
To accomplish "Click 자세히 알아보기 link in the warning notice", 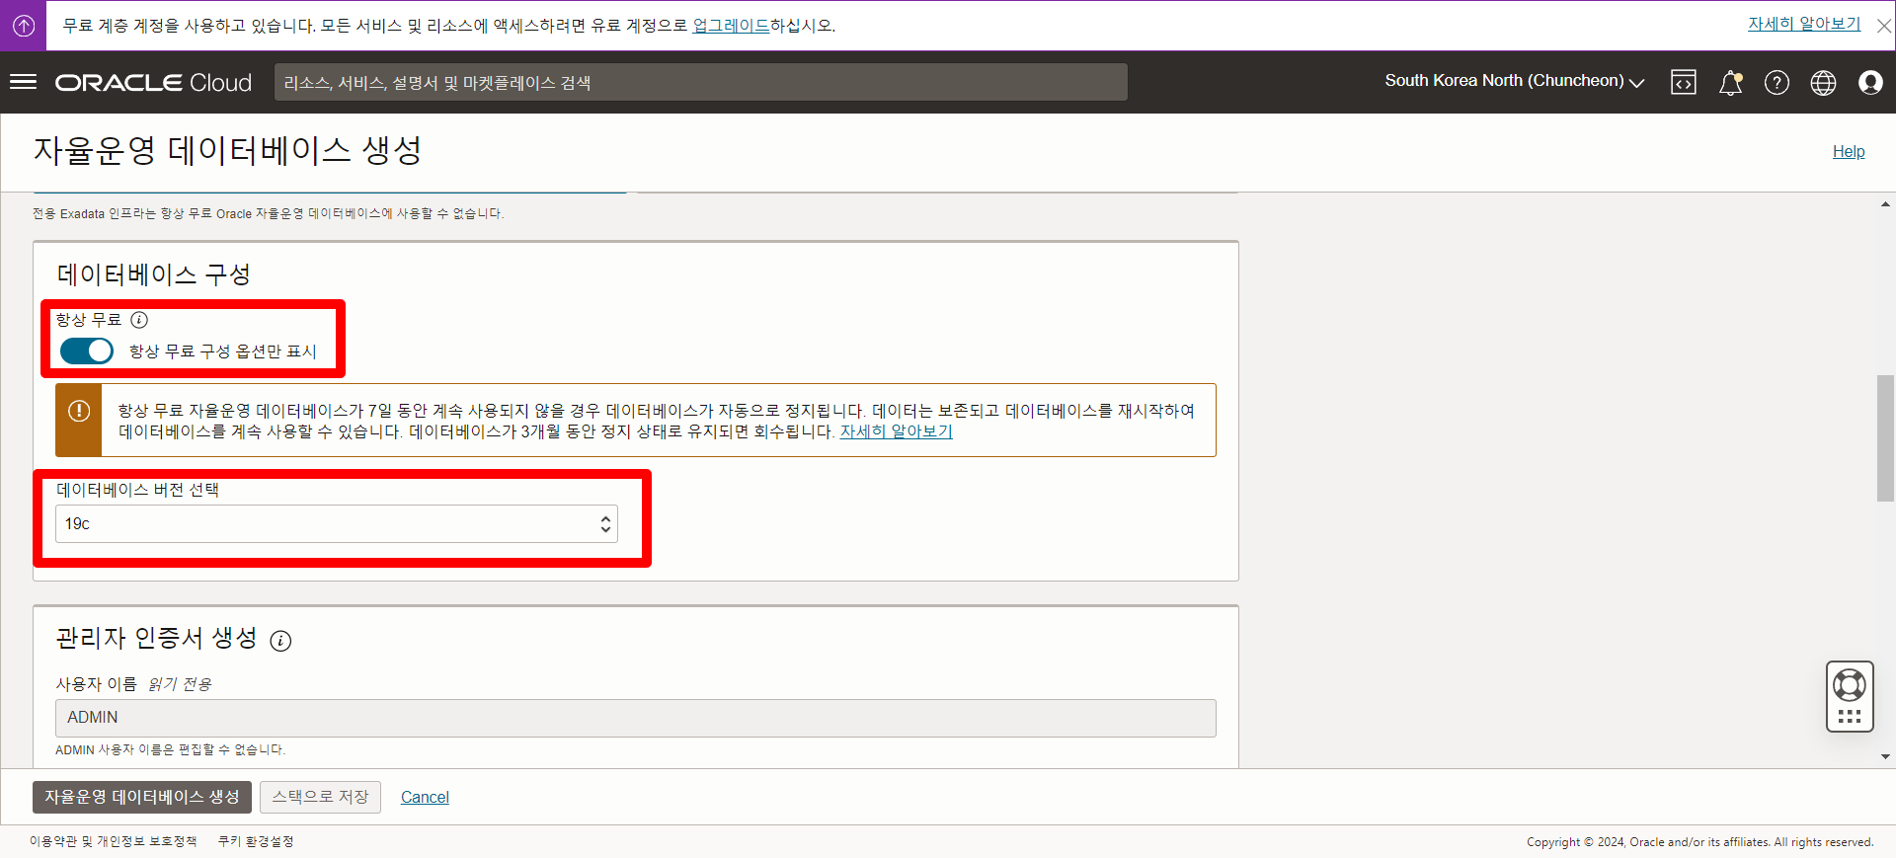I will click(x=896, y=431).
